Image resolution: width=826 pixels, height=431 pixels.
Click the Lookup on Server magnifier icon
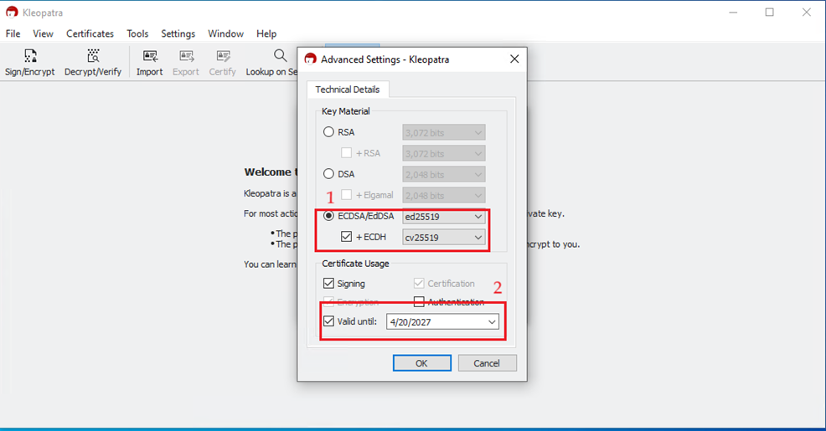pyautogui.click(x=281, y=55)
